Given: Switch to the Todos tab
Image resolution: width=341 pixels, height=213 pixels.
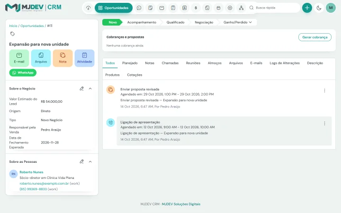Looking at the screenshot, I should coord(110,63).
